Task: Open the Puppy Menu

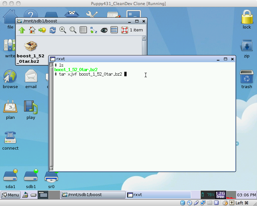Action: (x=10, y=194)
